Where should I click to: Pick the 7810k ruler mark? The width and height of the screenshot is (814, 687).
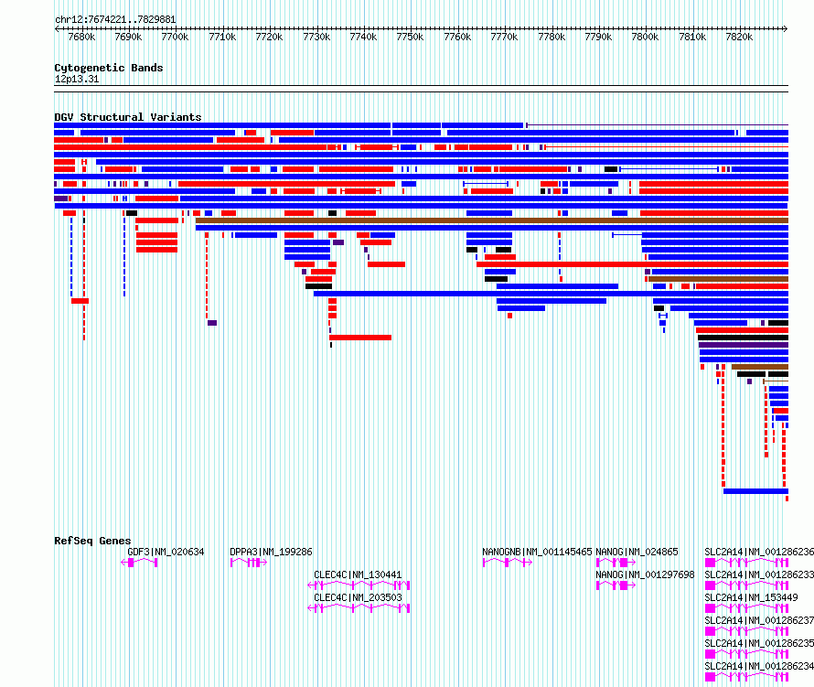[692, 37]
